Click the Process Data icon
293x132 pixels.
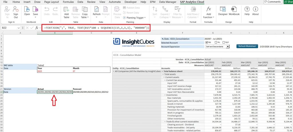[x=117, y=9]
